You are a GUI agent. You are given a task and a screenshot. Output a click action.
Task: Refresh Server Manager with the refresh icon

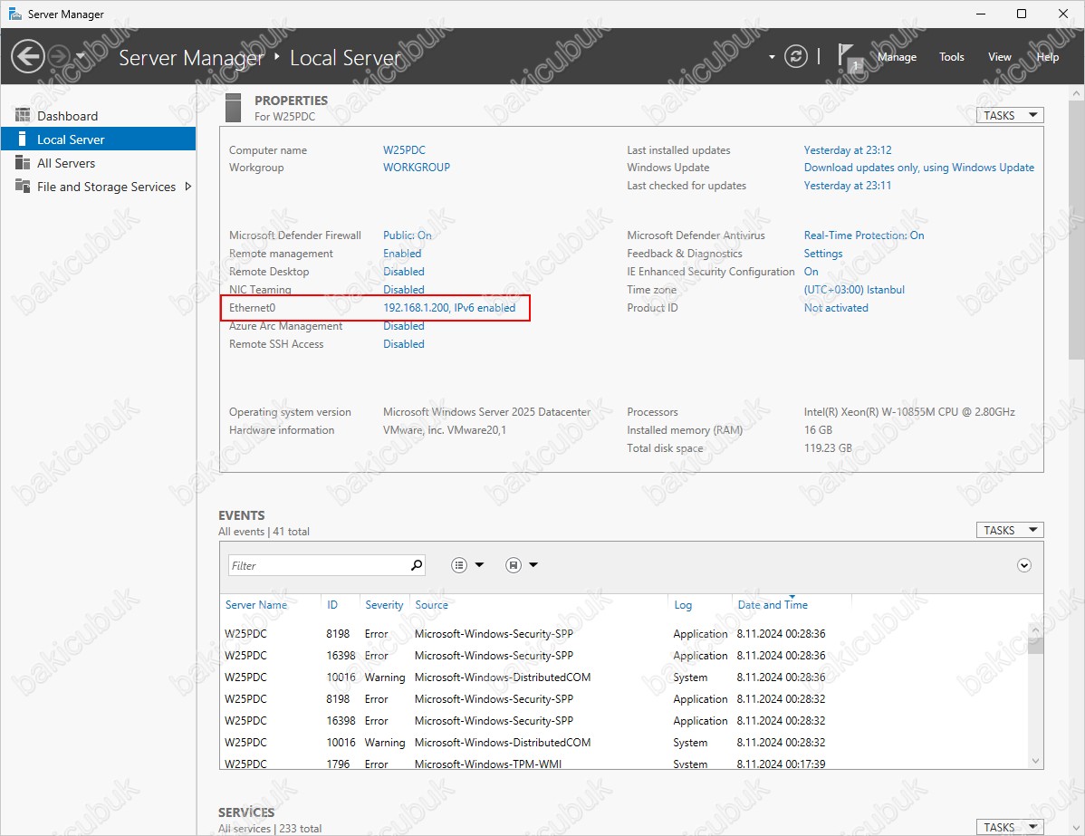coord(796,57)
